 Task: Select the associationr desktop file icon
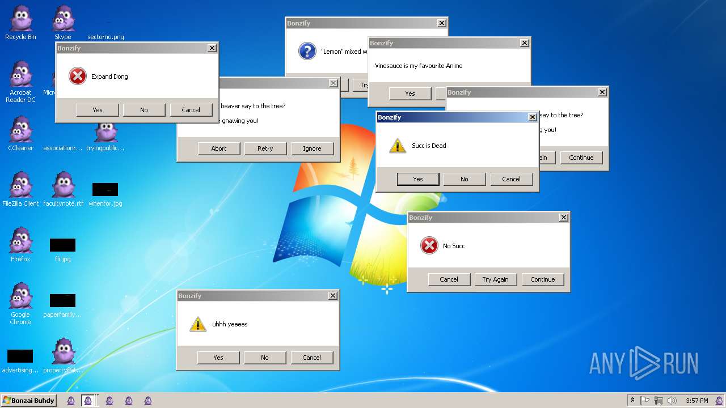pyautogui.click(x=63, y=148)
